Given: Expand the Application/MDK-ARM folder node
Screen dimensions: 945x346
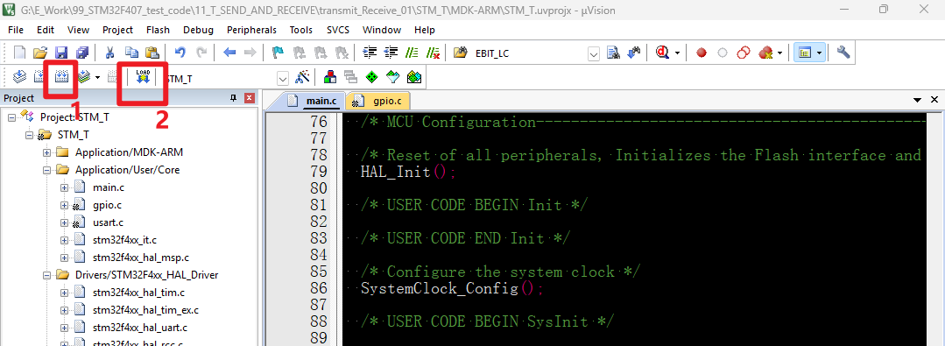Looking at the screenshot, I should 46,152.
